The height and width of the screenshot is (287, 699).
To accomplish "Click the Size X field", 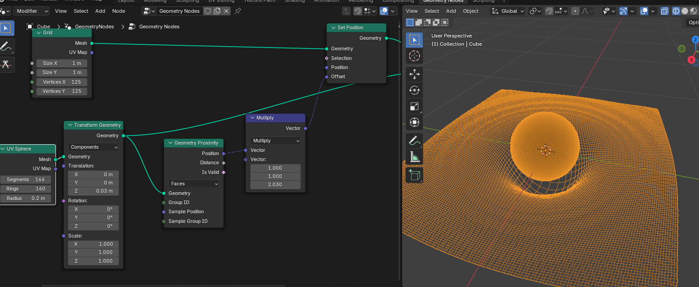I will [x=62, y=63].
